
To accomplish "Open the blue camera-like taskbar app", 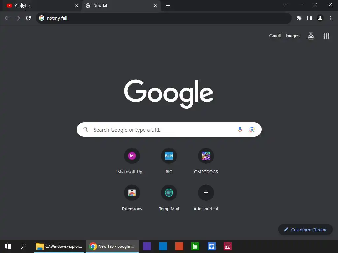I will point(212,246).
